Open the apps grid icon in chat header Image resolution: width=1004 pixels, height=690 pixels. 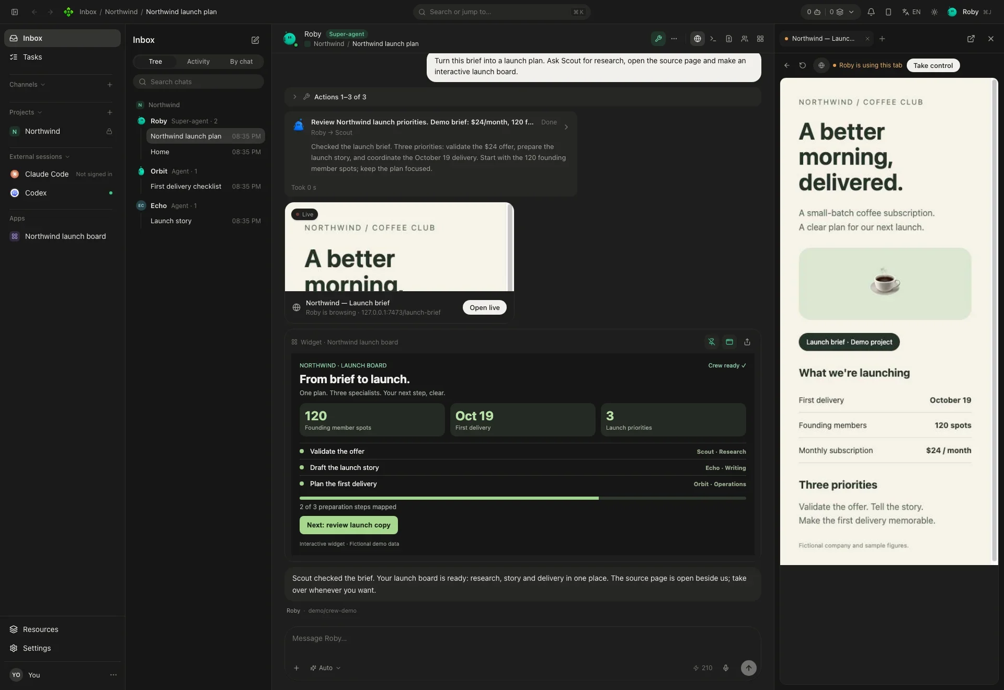(760, 39)
